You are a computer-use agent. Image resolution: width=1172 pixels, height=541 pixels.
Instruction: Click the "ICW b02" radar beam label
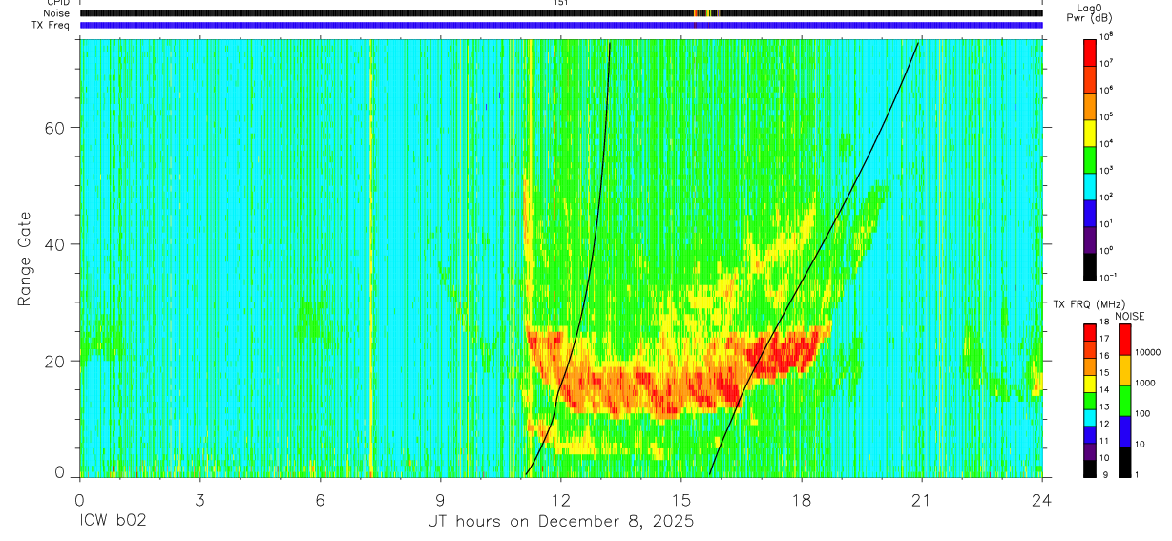coord(112,522)
